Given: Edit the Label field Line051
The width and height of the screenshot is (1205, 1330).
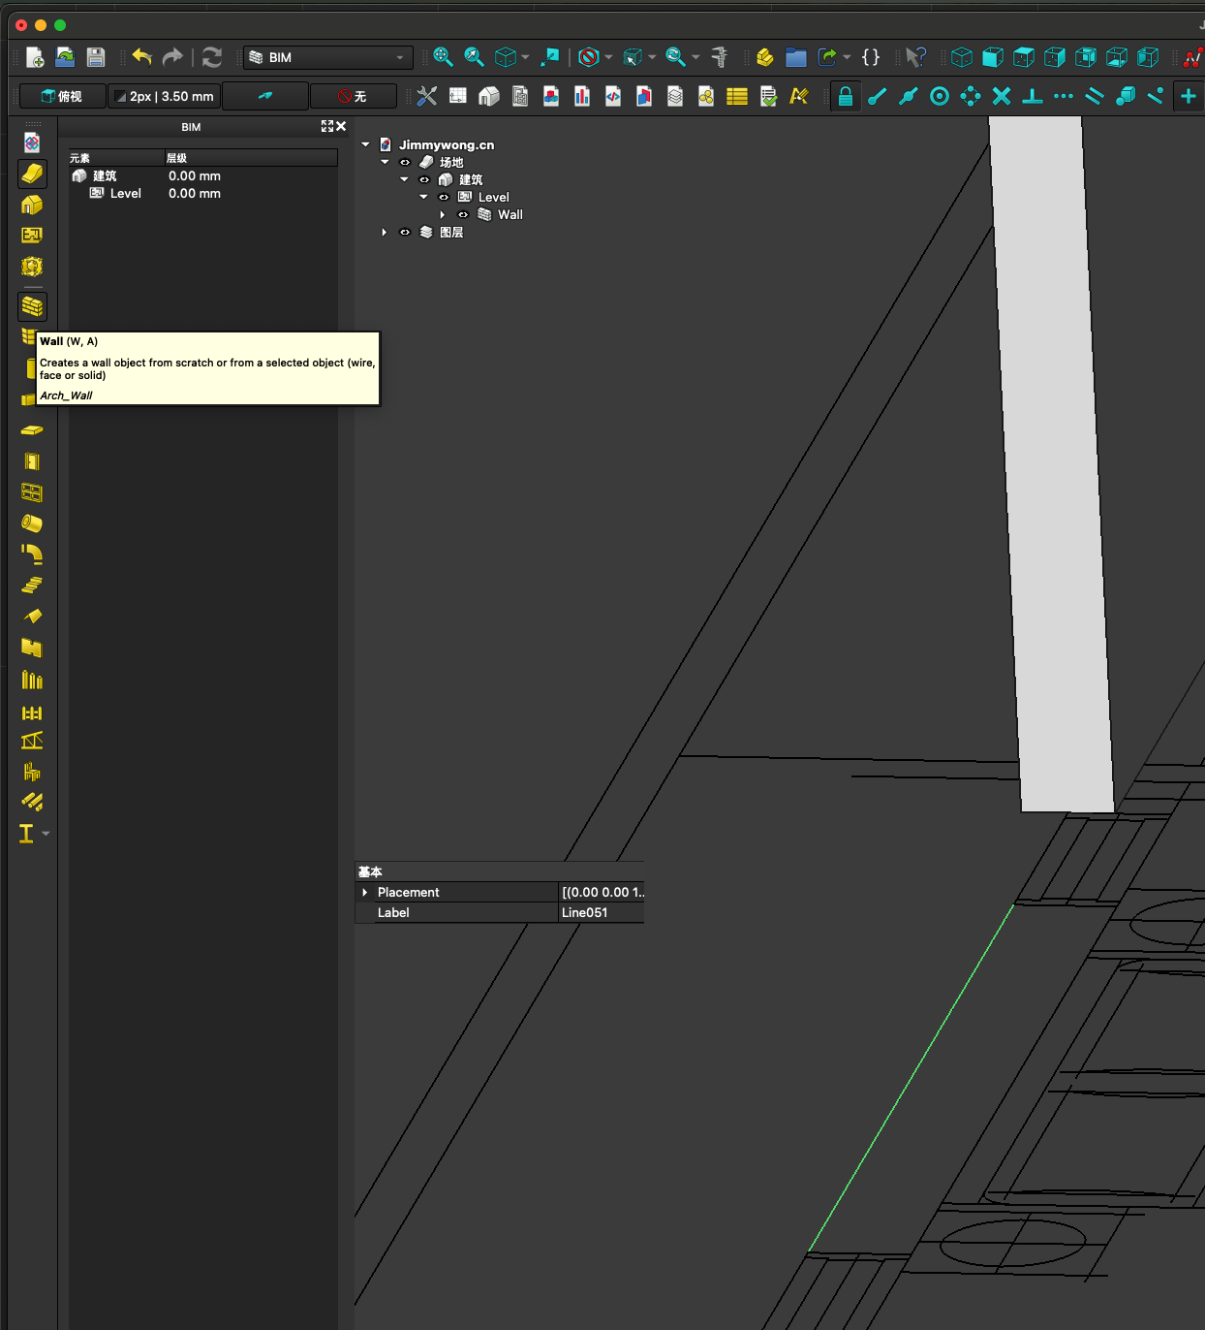Looking at the screenshot, I should click(601, 912).
